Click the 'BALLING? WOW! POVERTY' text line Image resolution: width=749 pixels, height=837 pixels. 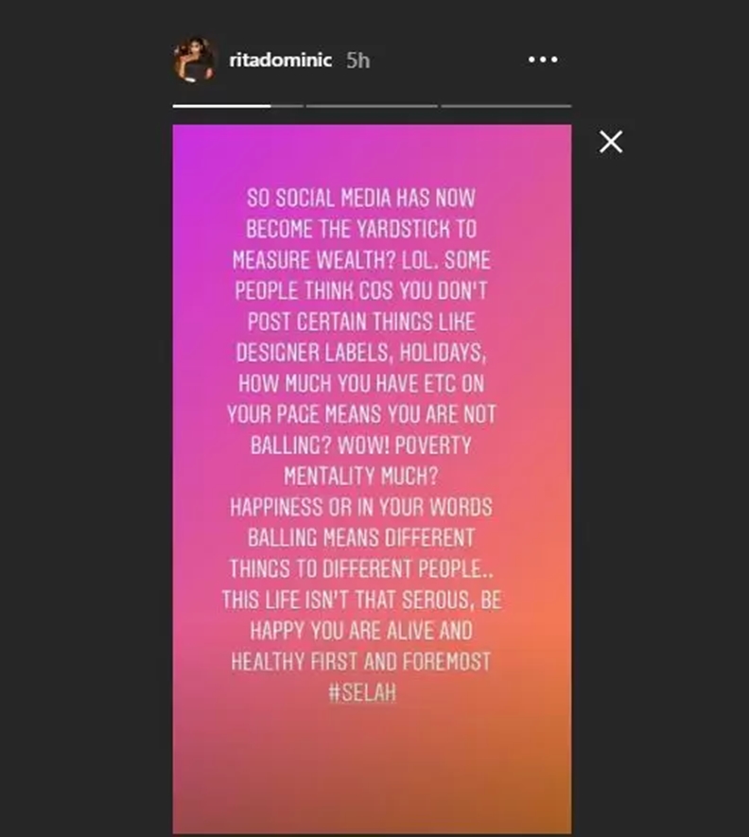click(360, 444)
